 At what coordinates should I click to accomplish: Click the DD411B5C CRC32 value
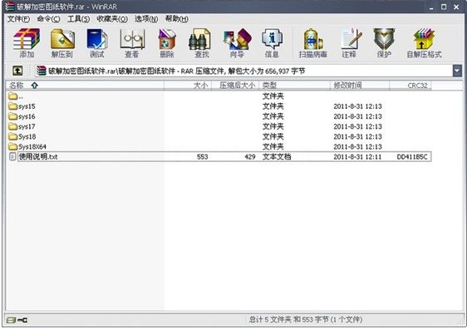[x=412, y=157]
